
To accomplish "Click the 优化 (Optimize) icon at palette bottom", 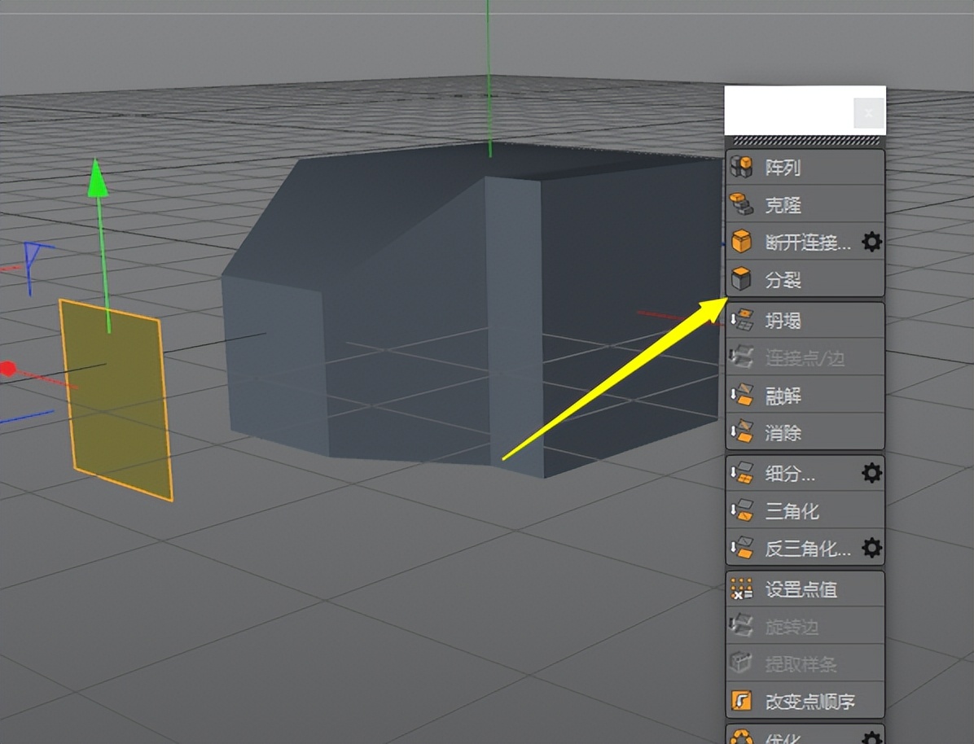I will pos(741,737).
